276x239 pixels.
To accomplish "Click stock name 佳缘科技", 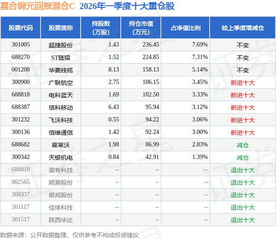I will coord(61,208).
